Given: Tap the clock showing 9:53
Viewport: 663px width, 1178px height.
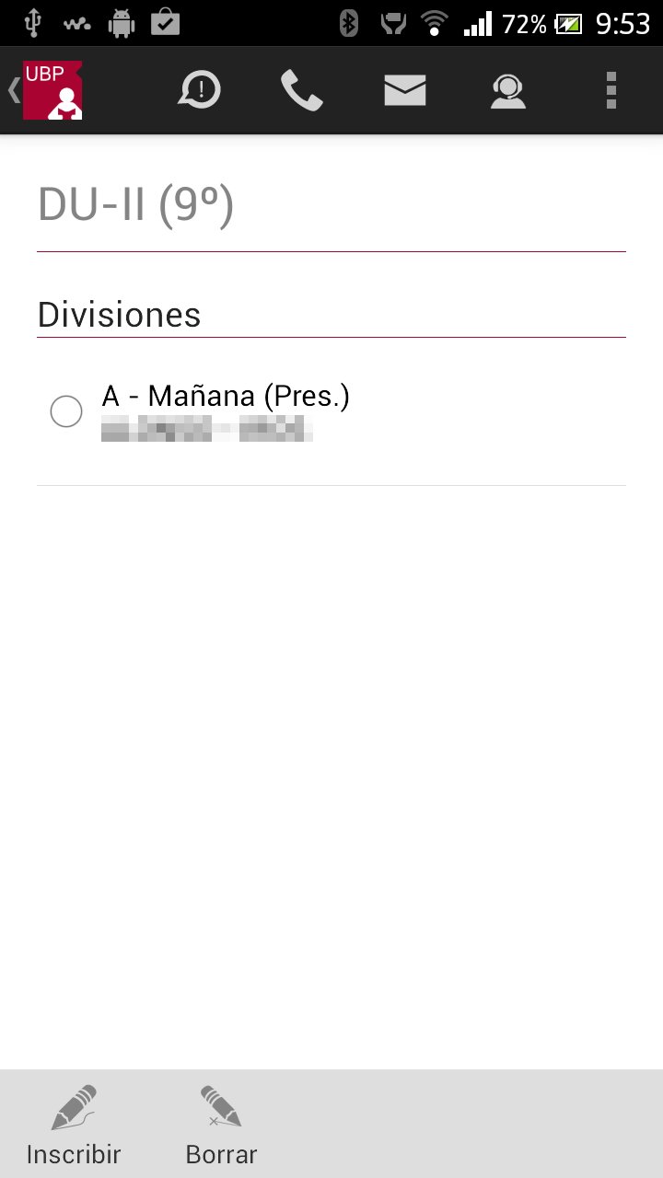Looking at the screenshot, I should tap(622, 23).
